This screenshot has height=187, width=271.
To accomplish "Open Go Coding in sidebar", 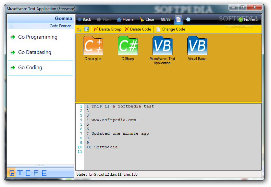I will (41, 68).
